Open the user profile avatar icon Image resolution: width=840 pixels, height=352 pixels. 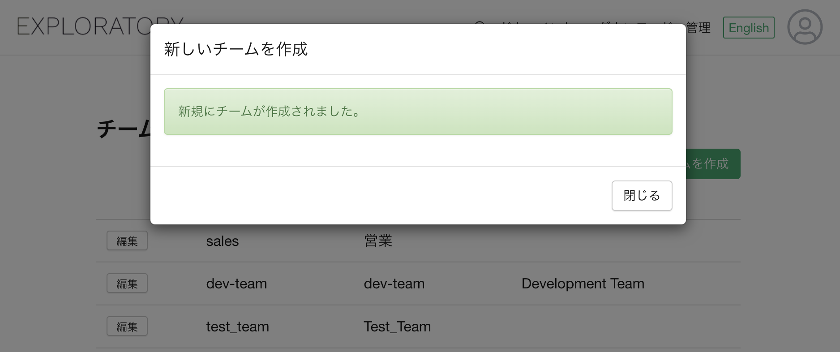[805, 27]
